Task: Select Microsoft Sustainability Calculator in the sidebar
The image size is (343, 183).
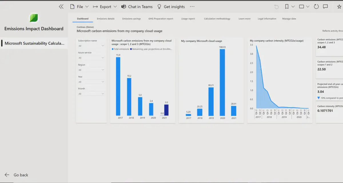Action: click(x=34, y=43)
